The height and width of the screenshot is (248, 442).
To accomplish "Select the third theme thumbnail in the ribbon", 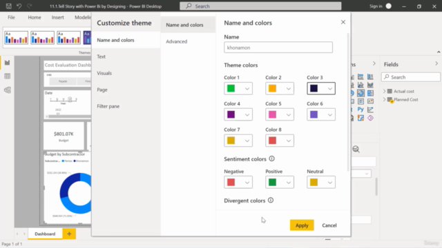I will [68, 38].
